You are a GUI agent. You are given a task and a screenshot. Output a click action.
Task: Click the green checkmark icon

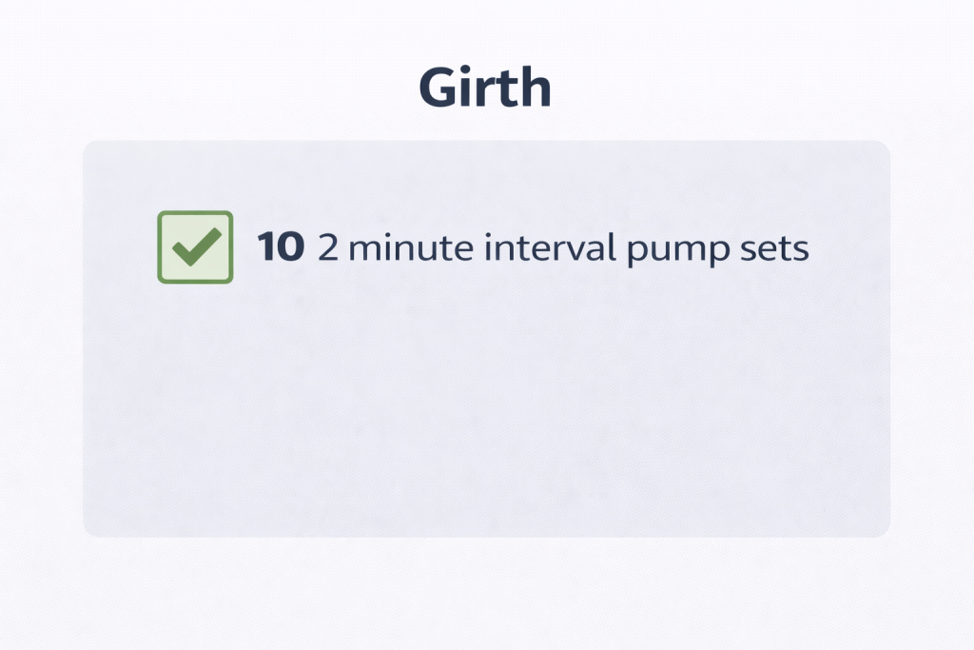[x=196, y=247]
